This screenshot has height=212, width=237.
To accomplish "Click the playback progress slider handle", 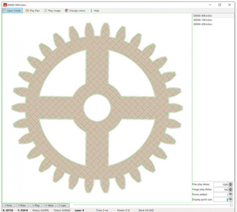I will [x=231, y=205].
